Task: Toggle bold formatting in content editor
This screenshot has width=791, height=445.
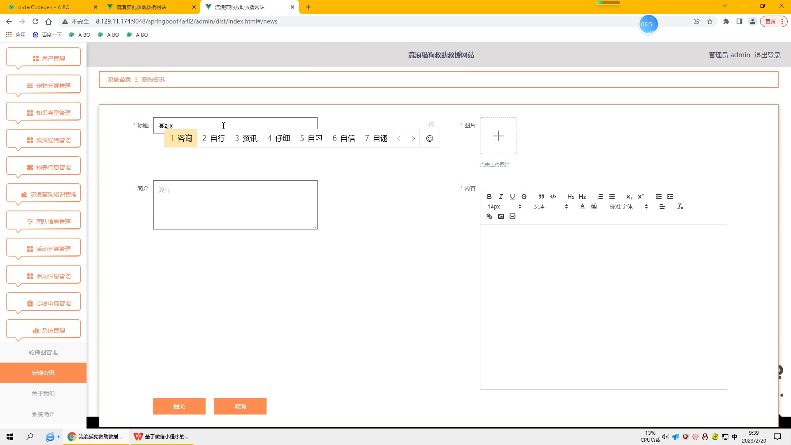Action: click(x=489, y=197)
